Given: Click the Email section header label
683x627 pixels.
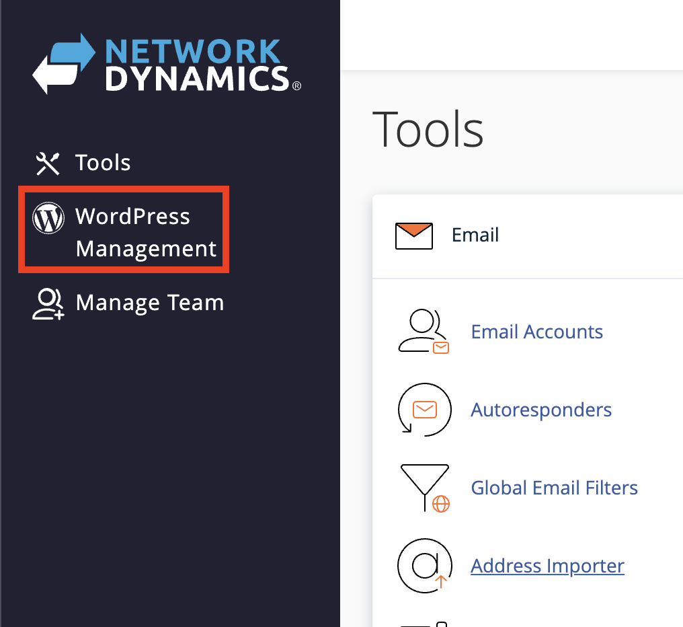Looking at the screenshot, I should [x=475, y=235].
